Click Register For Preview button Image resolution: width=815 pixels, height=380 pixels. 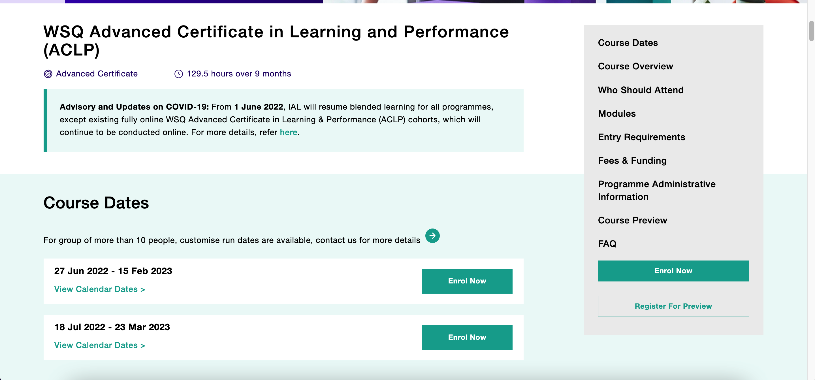tap(673, 306)
